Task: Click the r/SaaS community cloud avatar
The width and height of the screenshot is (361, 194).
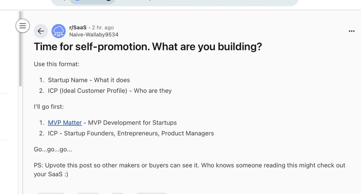Action: click(58, 31)
